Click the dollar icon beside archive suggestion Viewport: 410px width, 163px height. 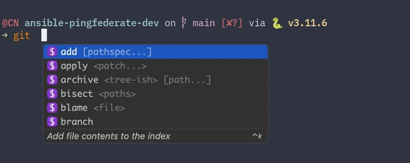coord(52,80)
